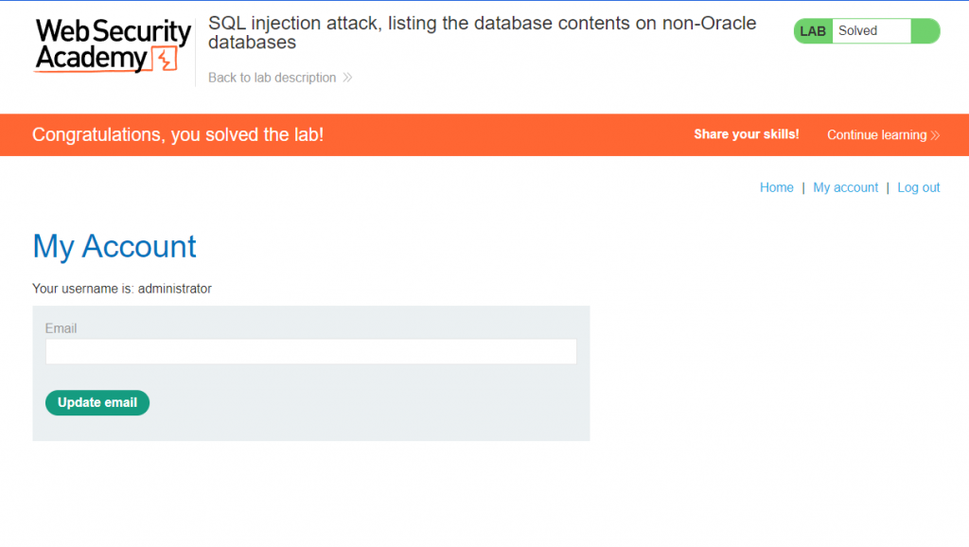Click the Congratulations solved-lab banner message
Viewport: 969px width, 547px height.
(x=178, y=134)
